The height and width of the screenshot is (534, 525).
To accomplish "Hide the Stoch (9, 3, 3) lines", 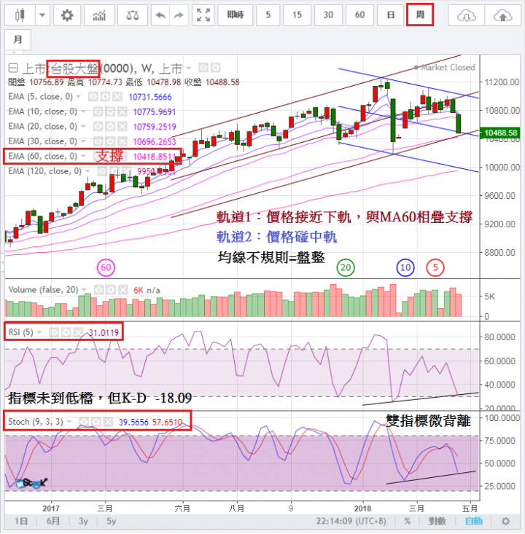I will 84,422.
